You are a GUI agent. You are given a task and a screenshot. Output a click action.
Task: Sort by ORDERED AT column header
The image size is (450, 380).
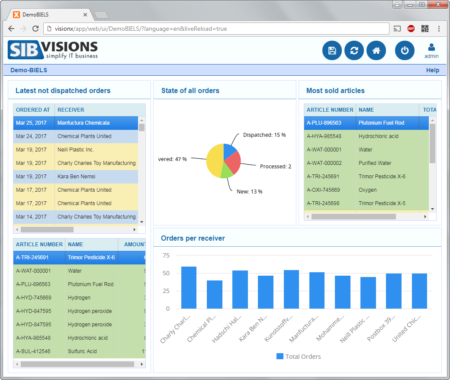[x=34, y=109]
